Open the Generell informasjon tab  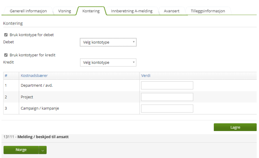click(x=28, y=11)
